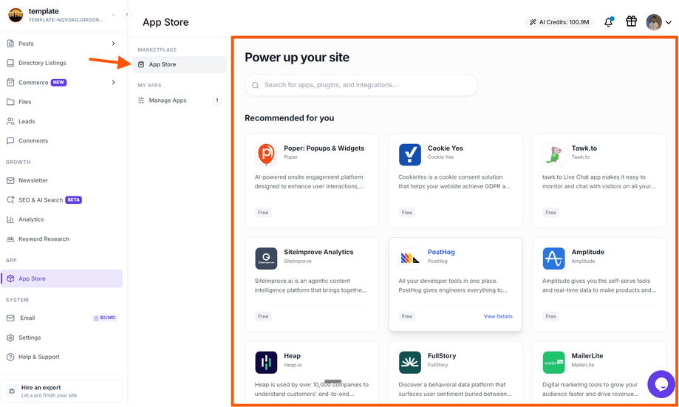Click the Manage Apps count badge
This screenshot has width=679, height=407.
[217, 100]
